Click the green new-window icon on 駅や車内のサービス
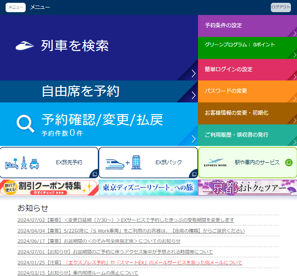This screenshot has height=276, width=297. tap(289, 162)
